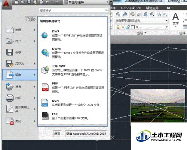Toggle the layer 0 padlock lock state
187x150 pixels.
[128, 27]
